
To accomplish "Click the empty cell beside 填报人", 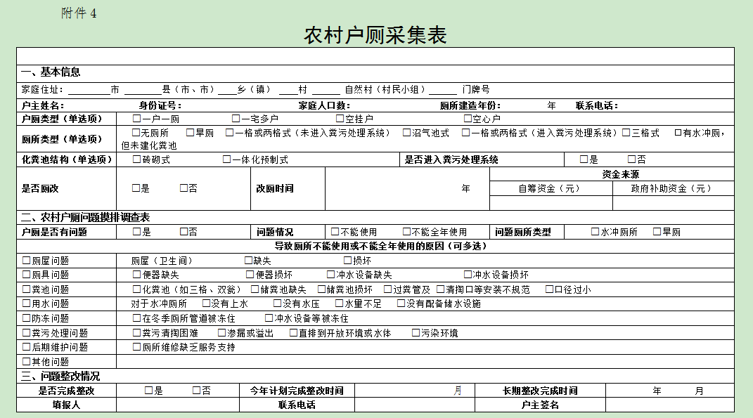I will [x=177, y=405].
